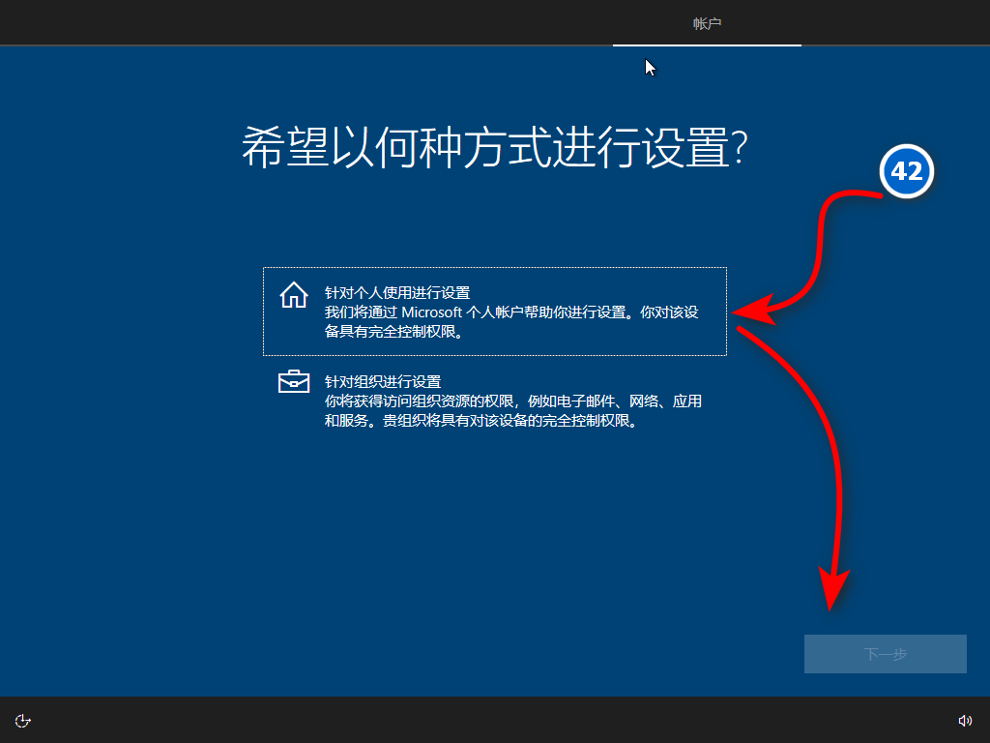The width and height of the screenshot is (990, 743).
Task: Select the personal use setup option
Action: pyautogui.click(x=494, y=312)
